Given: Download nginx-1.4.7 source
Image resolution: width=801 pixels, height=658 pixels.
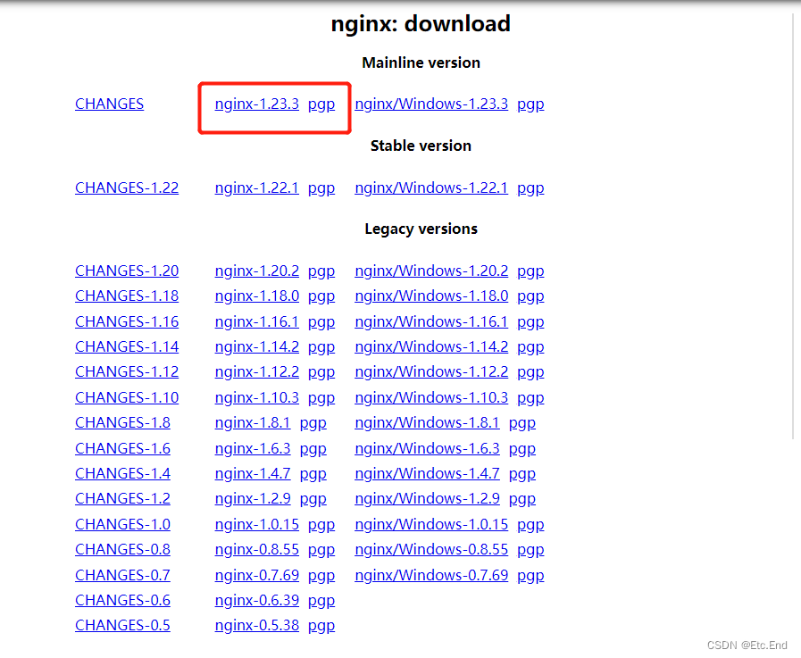Looking at the screenshot, I should (x=253, y=473).
